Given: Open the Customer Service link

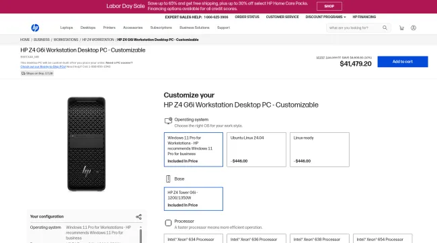Looking at the screenshot, I should 282,17.
